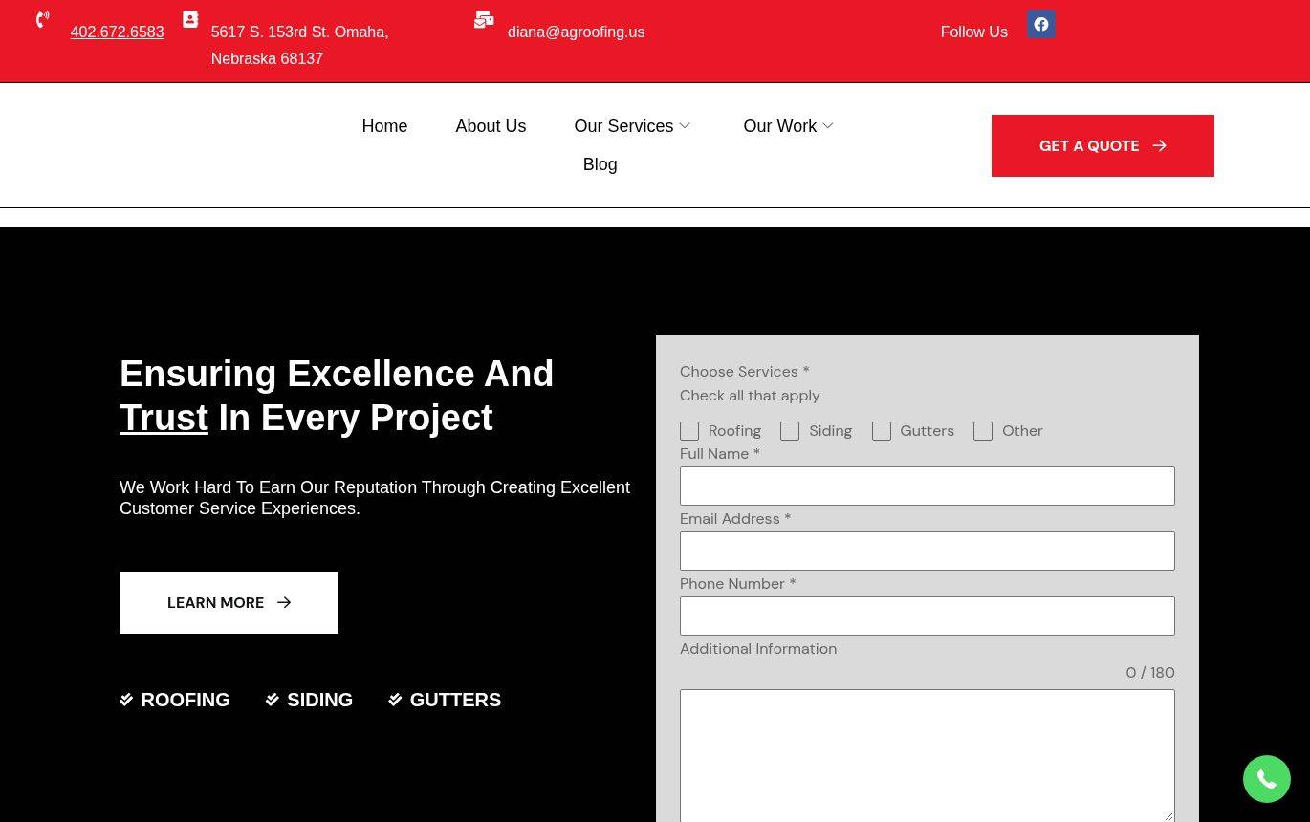Screen dimensions: 1310x822
Task: Click the Phone Number input field
Action: tap(928, 616)
